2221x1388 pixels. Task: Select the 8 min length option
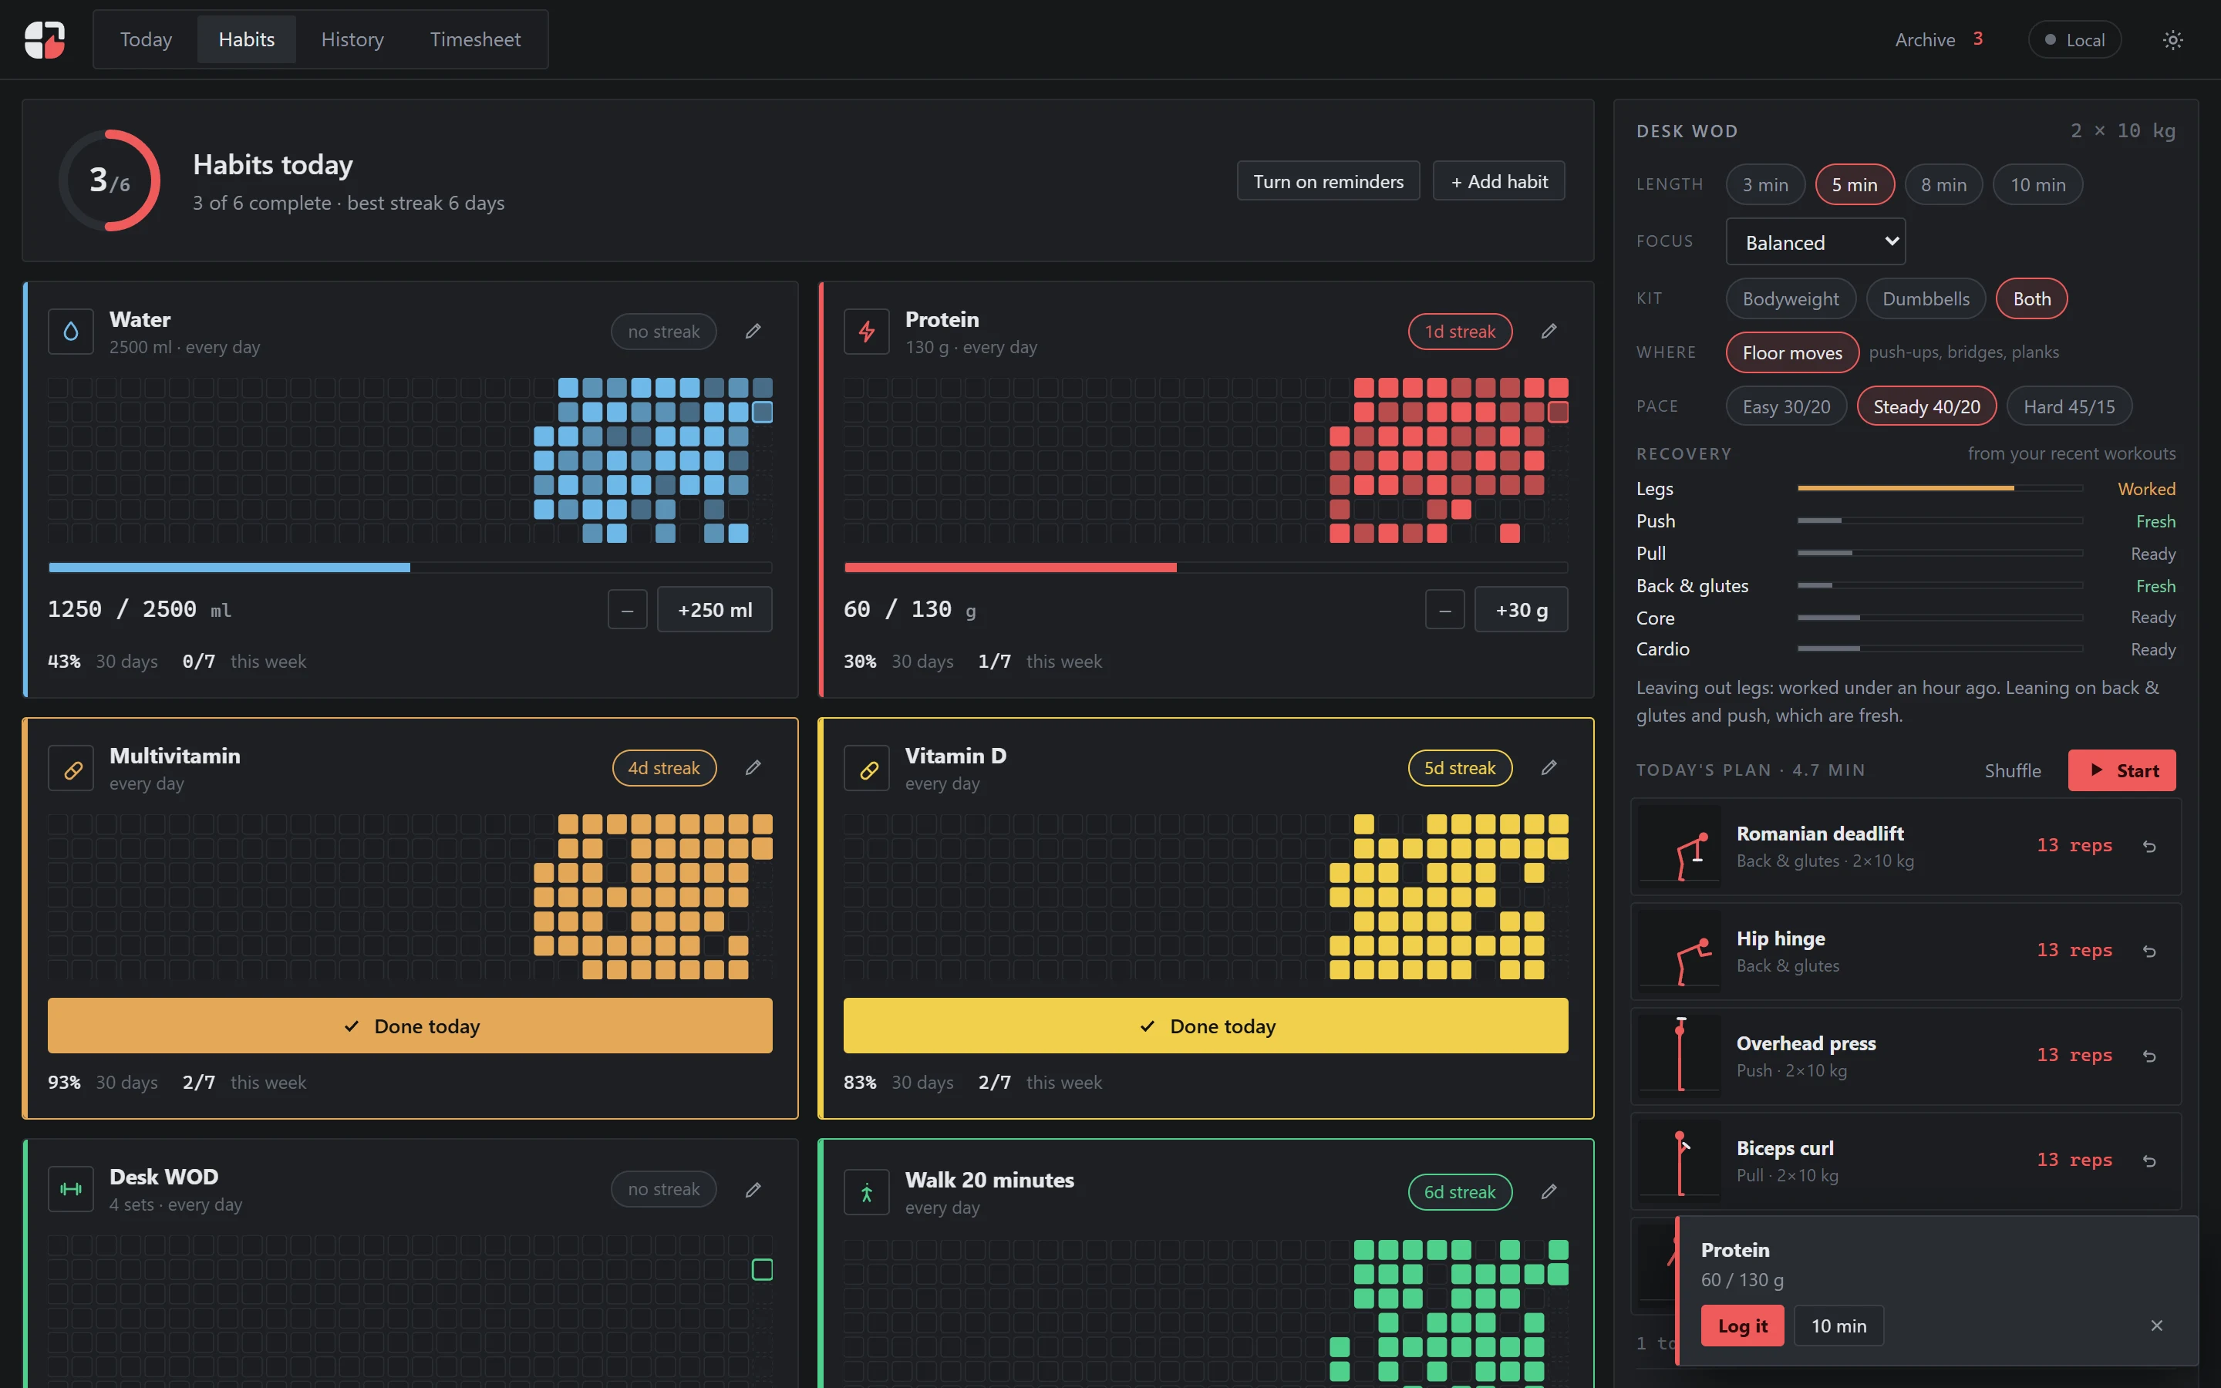click(1944, 184)
